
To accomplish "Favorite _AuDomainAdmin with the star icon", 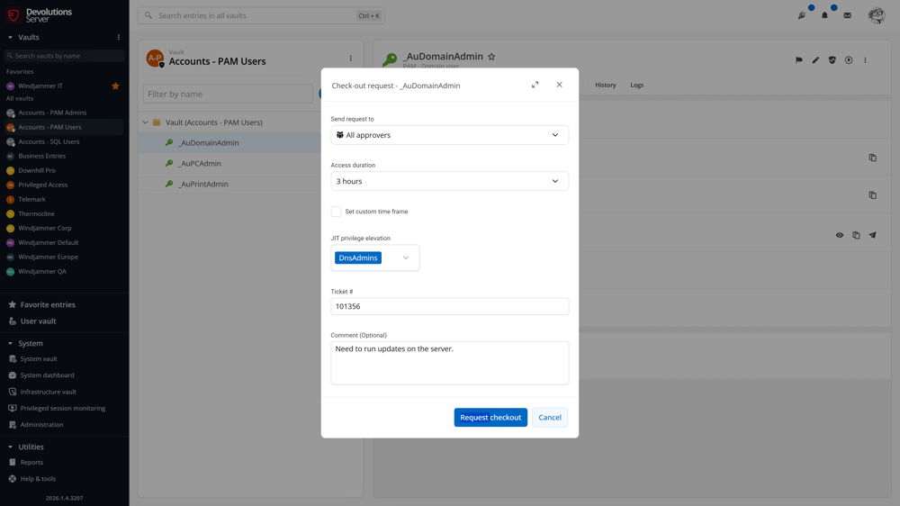I will (x=491, y=57).
